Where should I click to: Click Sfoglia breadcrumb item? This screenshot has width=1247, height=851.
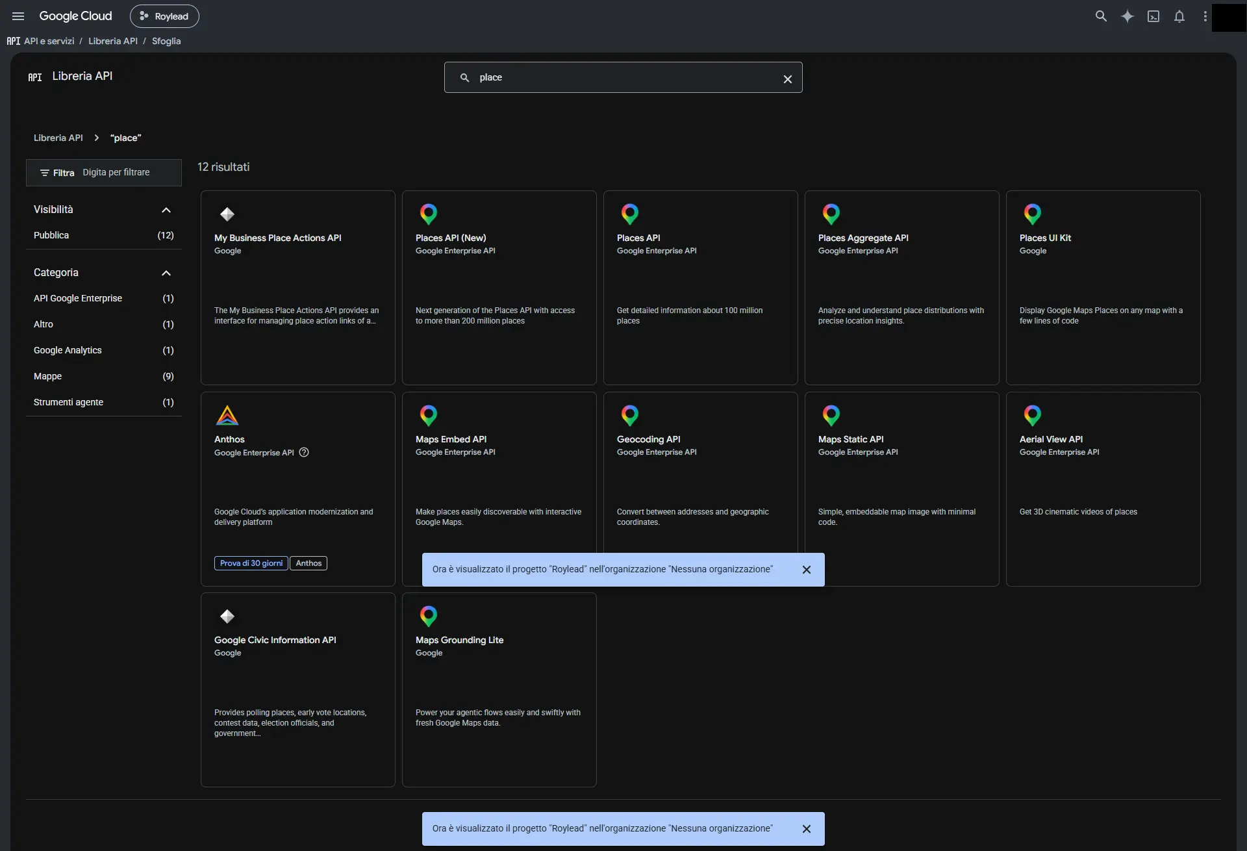(x=166, y=41)
